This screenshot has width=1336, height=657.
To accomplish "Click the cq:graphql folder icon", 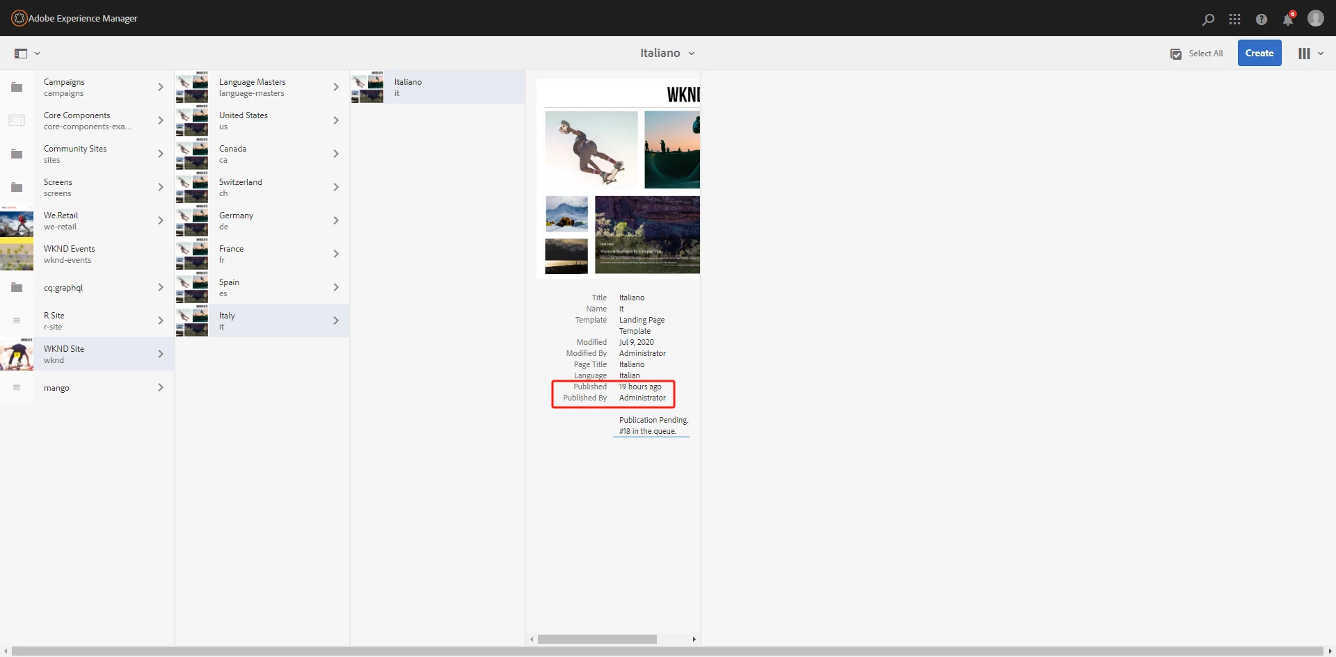I will (17, 287).
